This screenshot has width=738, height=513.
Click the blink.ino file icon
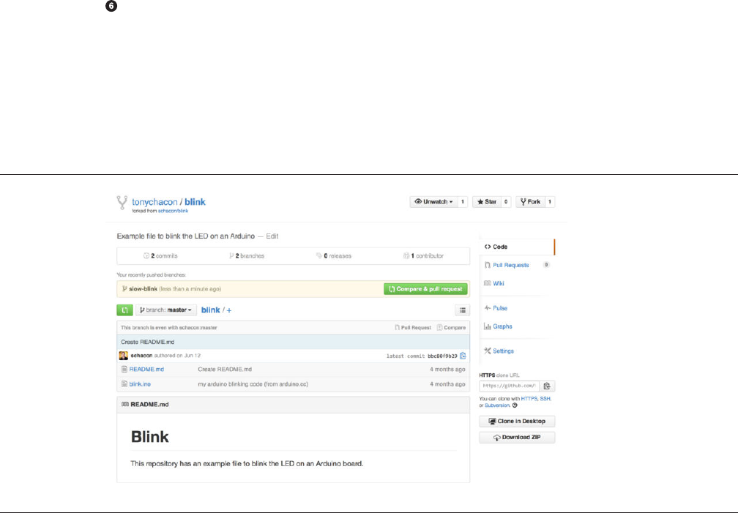coord(124,384)
